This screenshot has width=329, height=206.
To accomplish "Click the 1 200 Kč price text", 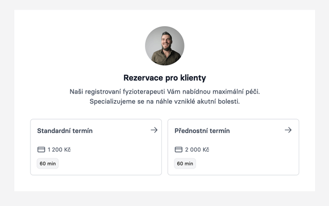I will (x=59, y=149).
